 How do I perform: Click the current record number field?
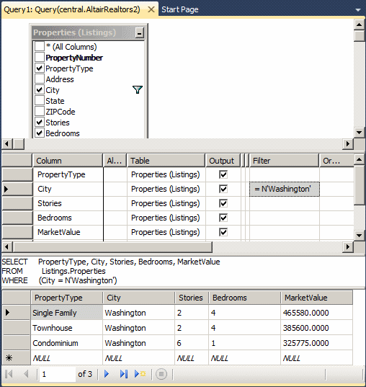click(x=57, y=374)
